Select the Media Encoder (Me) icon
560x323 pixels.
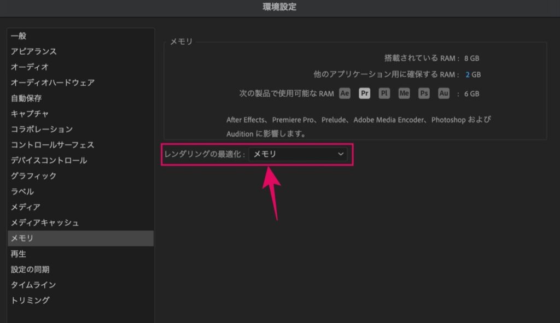click(x=404, y=93)
